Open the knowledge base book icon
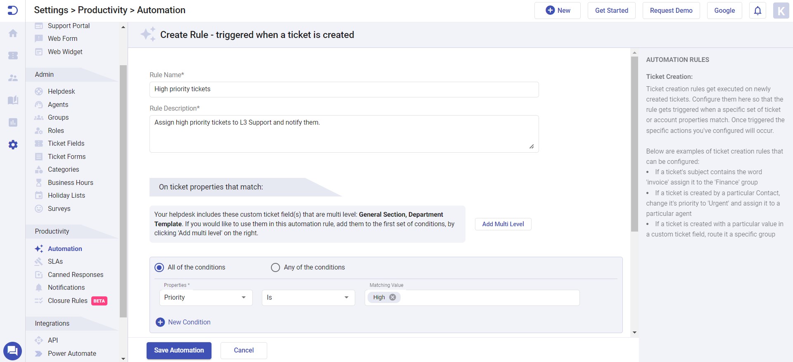The width and height of the screenshot is (793, 362). point(13,100)
